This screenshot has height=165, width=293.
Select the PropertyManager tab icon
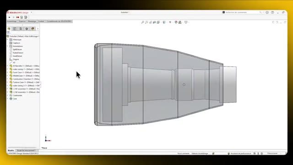[x=15, y=28]
